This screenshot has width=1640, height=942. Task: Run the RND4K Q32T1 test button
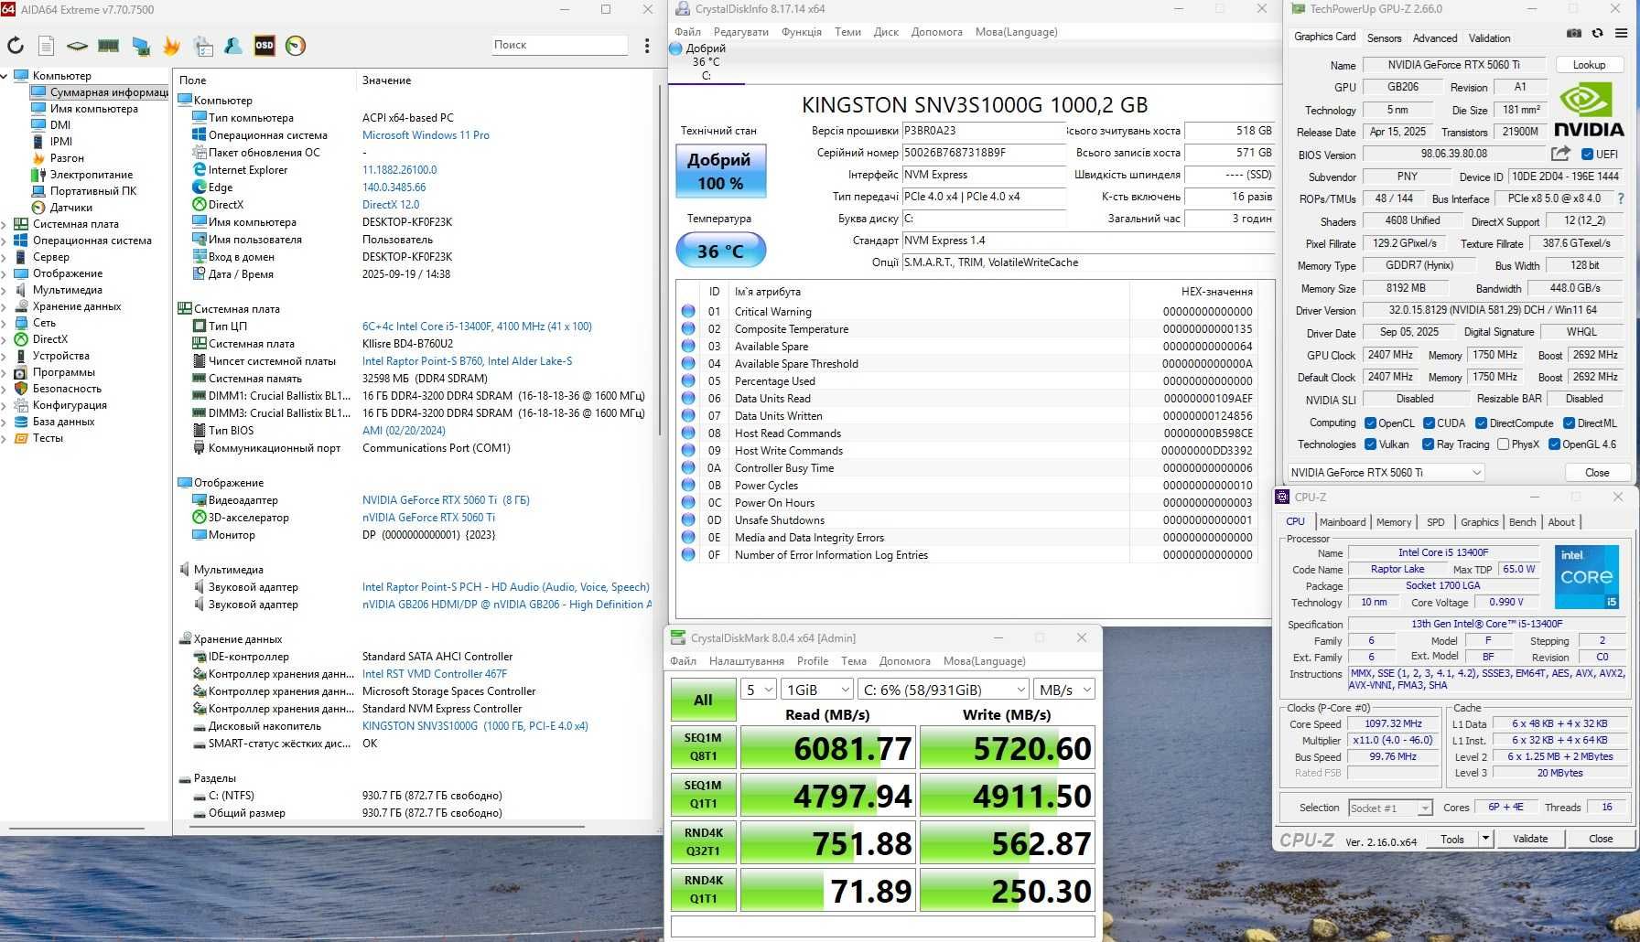tap(703, 842)
